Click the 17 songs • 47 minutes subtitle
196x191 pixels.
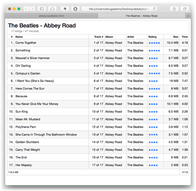[x=25, y=31]
